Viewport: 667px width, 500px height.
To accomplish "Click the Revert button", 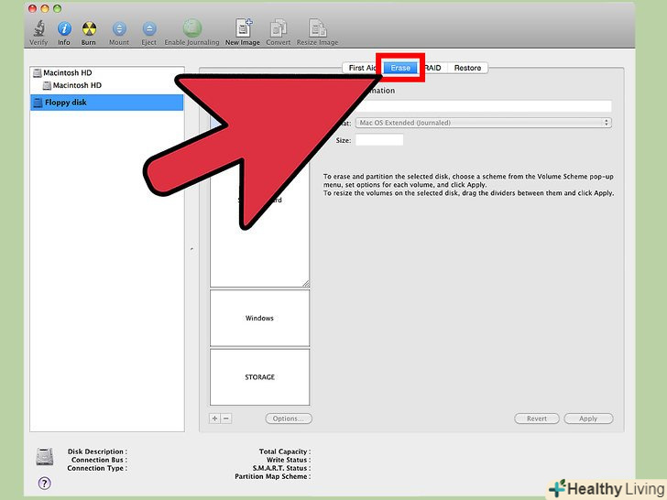I will (537, 418).
